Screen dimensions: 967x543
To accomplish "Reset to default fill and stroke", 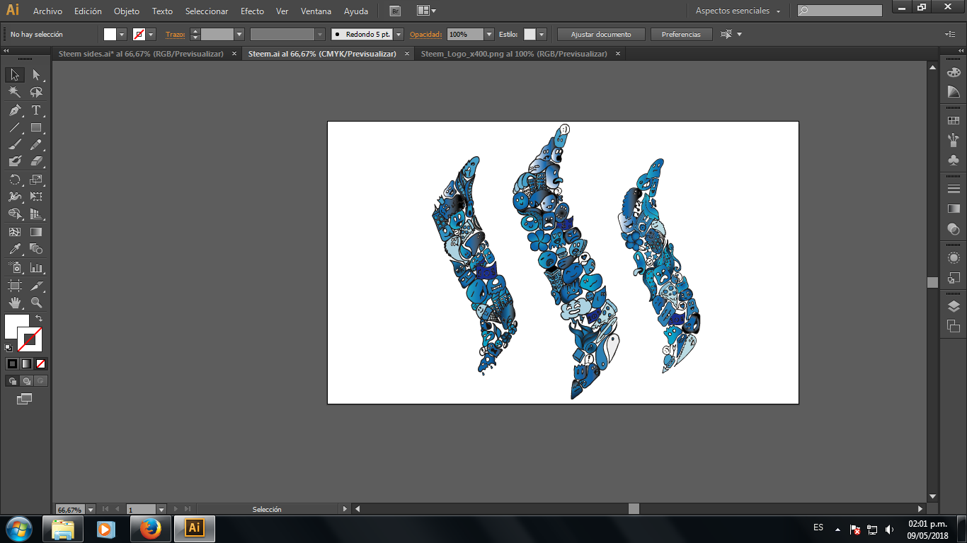I will coord(8,347).
